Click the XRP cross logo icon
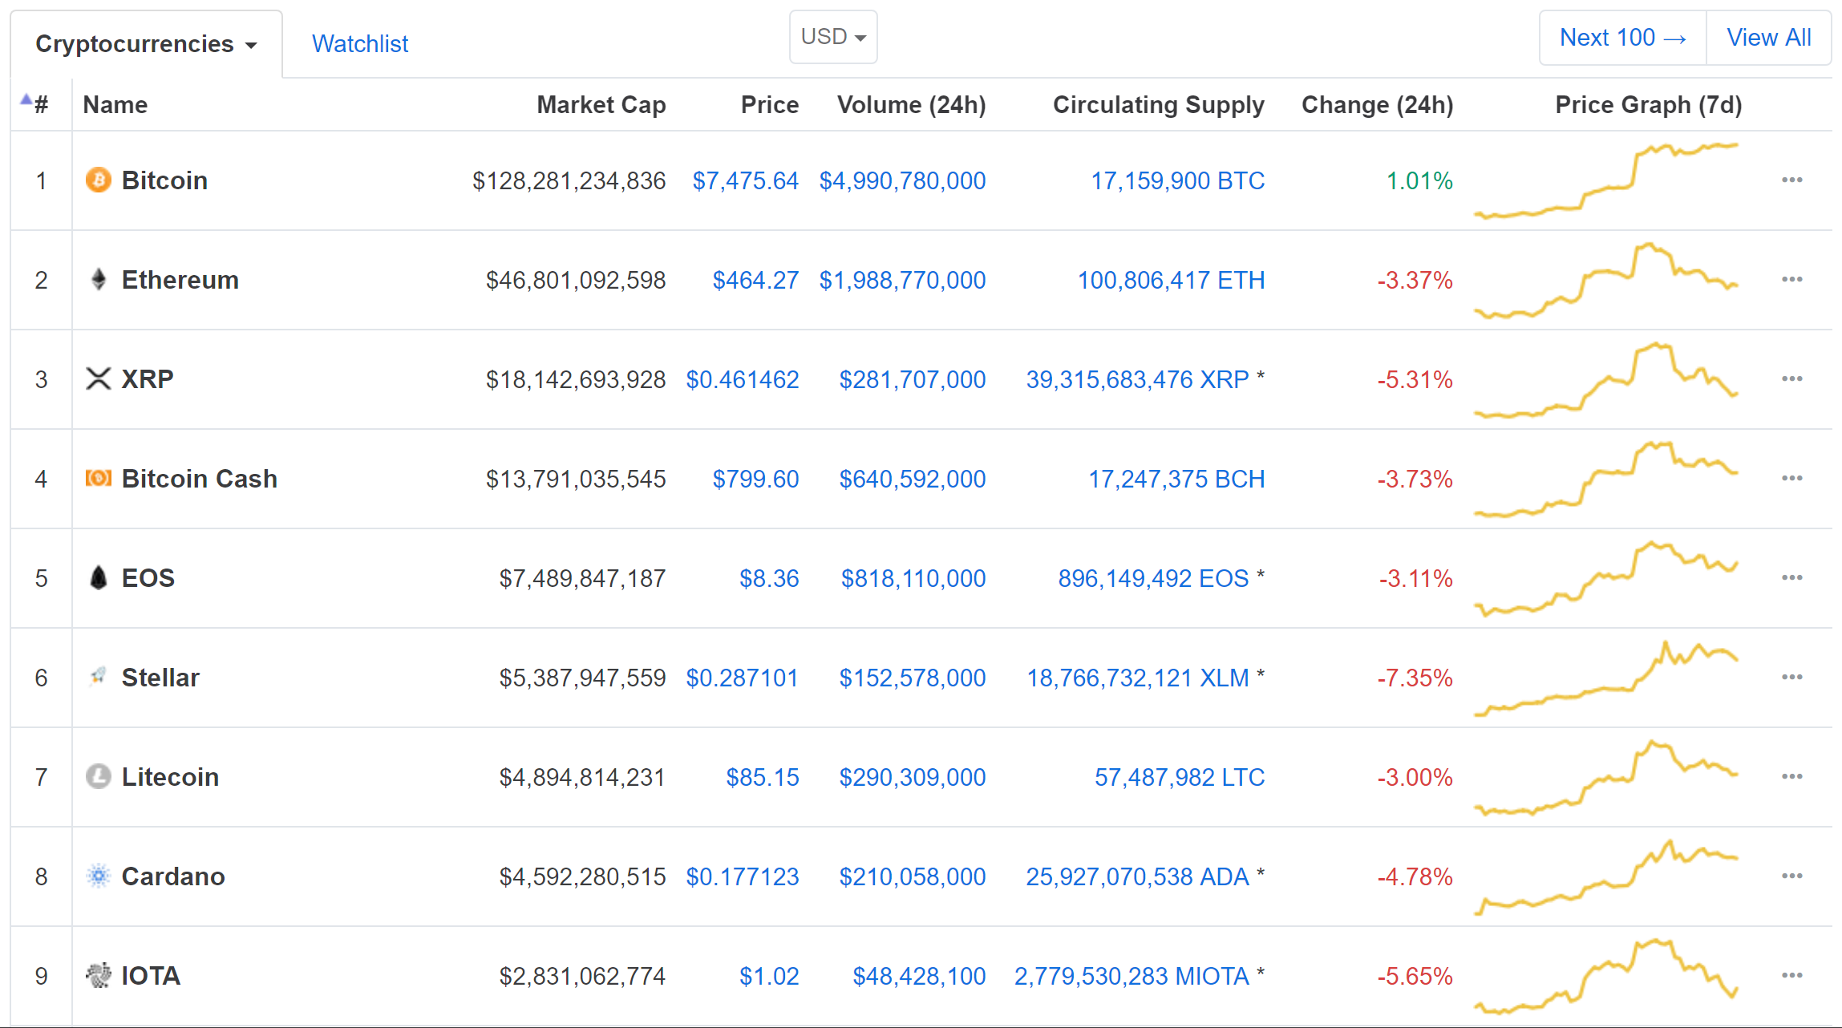Viewport: 1842px width, 1028px height. click(x=99, y=378)
